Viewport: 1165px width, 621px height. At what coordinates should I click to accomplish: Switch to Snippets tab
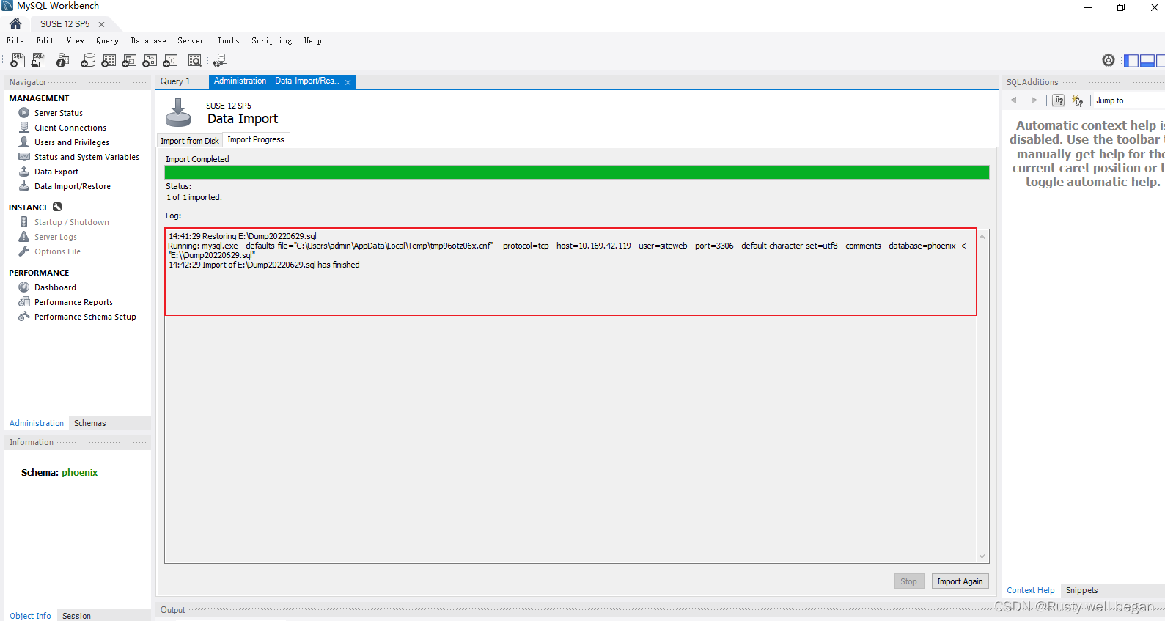1082,590
